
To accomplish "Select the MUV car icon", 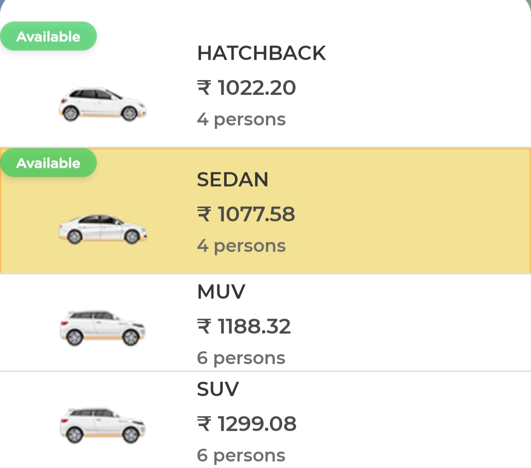I will click(103, 328).
